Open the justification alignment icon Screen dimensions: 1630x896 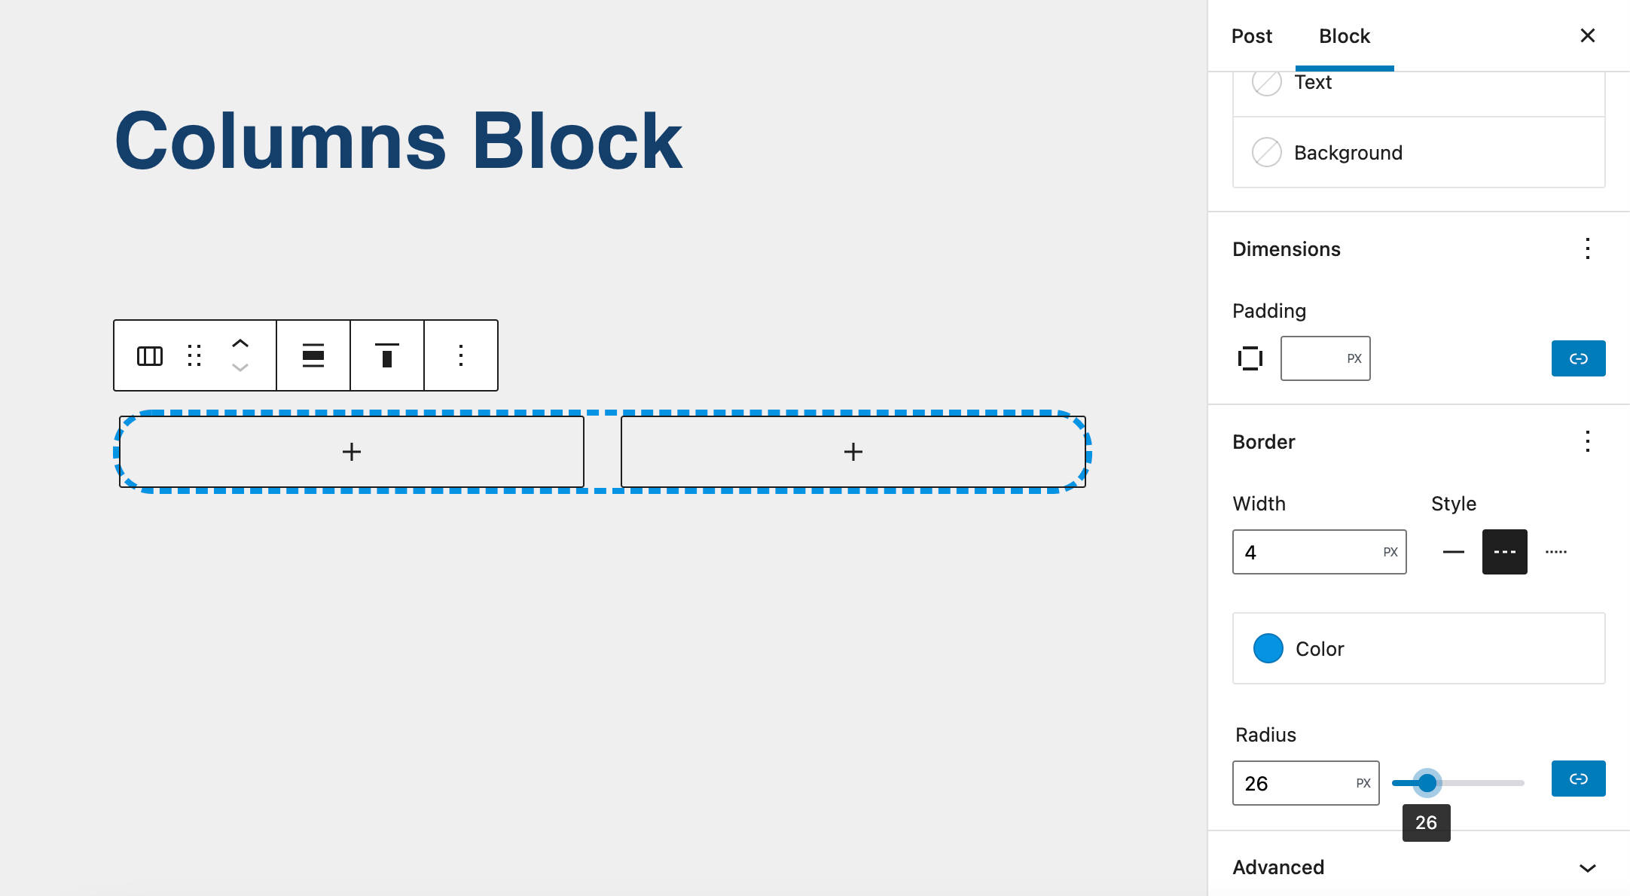click(x=313, y=355)
